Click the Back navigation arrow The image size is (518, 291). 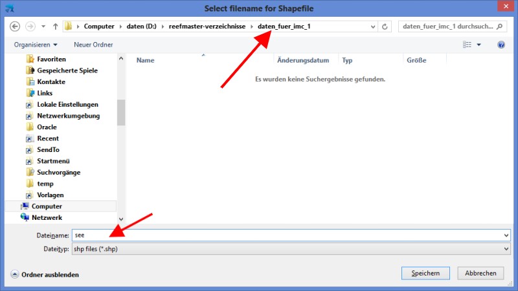(16, 27)
